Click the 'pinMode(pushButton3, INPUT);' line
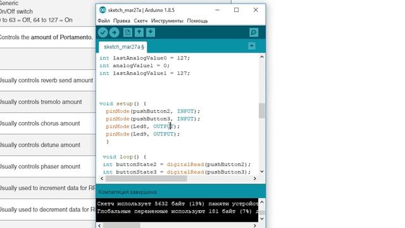This screenshot has width=405, height=228. [x=153, y=119]
